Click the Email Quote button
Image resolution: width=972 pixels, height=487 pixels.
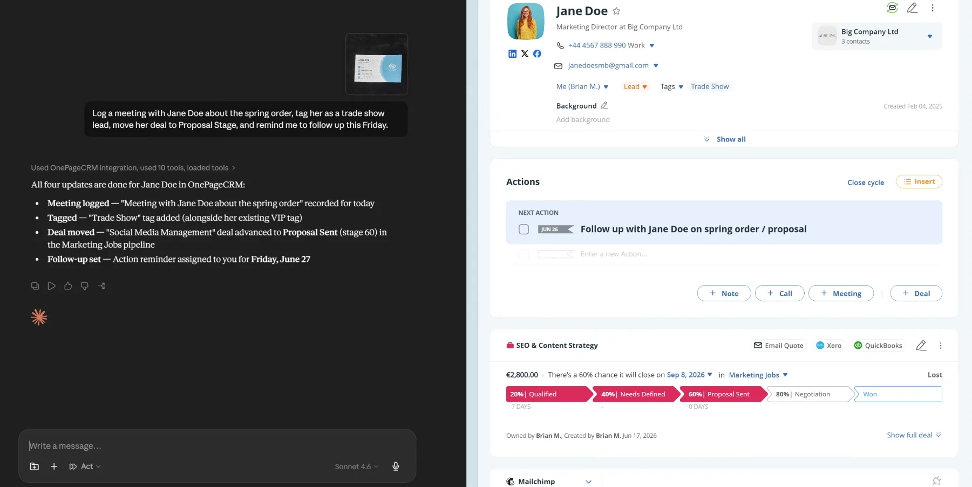click(779, 346)
